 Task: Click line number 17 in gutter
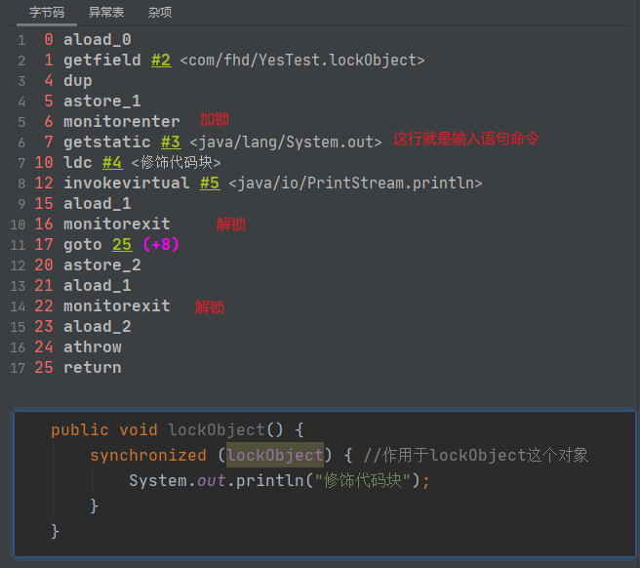click(18, 368)
